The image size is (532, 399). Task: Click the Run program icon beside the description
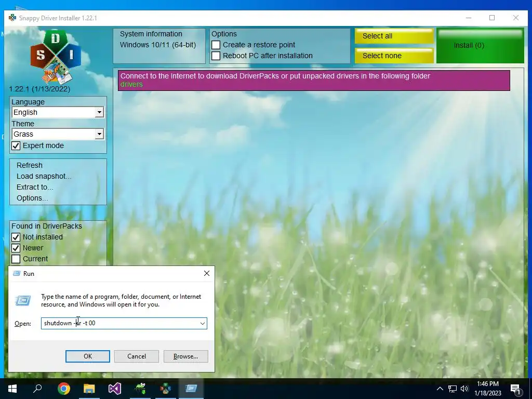point(23,301)
